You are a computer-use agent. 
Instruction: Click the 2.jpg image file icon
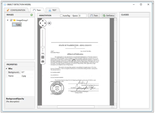point(14,25)
